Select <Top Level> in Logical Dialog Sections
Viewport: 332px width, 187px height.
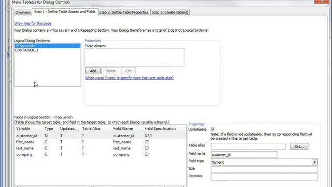coord(47,46)
